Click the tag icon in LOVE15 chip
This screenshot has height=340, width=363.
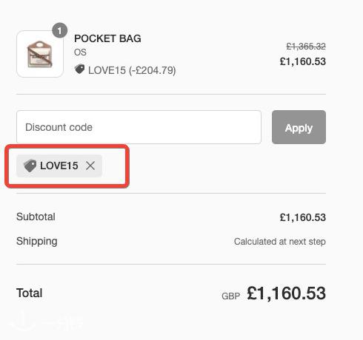coord(30,166)
